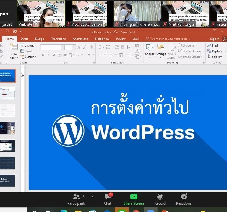The width and height of the screenshot is (227, 212).
Task: Switch to the Insert tab
Action: (x=24, y=39)
